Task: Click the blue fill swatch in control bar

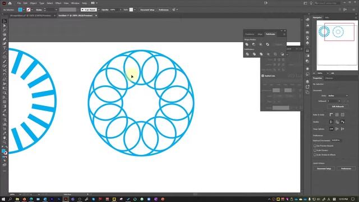Action: pos(20,10)
